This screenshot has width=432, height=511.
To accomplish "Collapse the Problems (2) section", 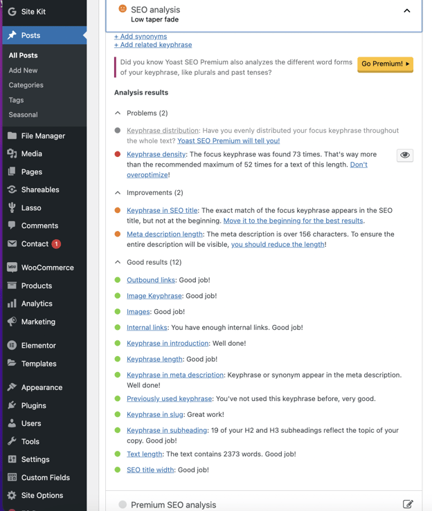I will click(118, 113).
